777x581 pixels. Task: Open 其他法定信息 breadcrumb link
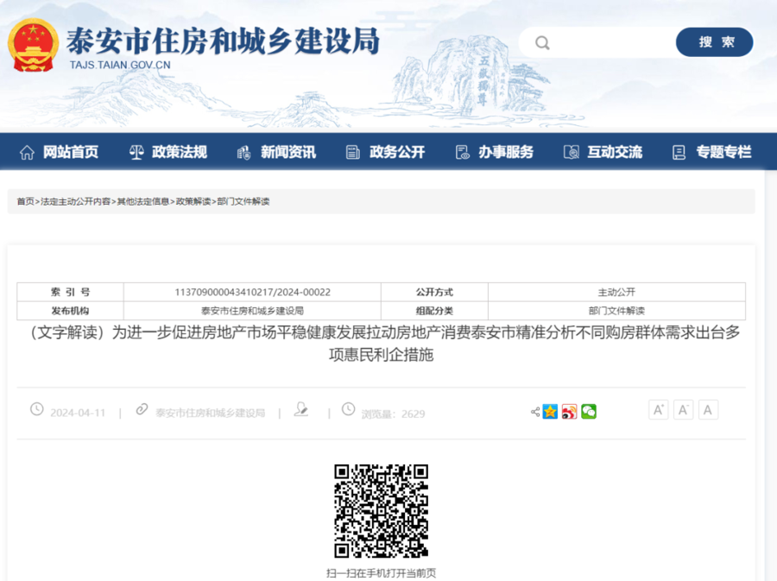[143, 202]
